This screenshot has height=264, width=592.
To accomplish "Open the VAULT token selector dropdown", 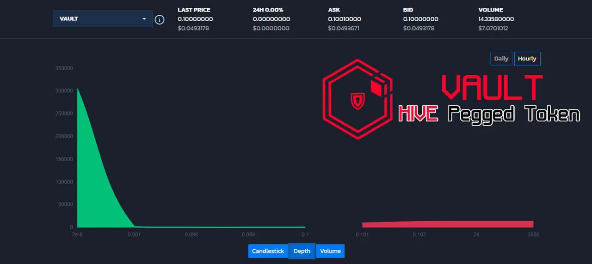I will click(x=102, y=19).
